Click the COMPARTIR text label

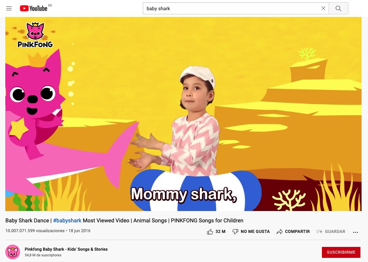pyautogui.click(x=297, y=231)
